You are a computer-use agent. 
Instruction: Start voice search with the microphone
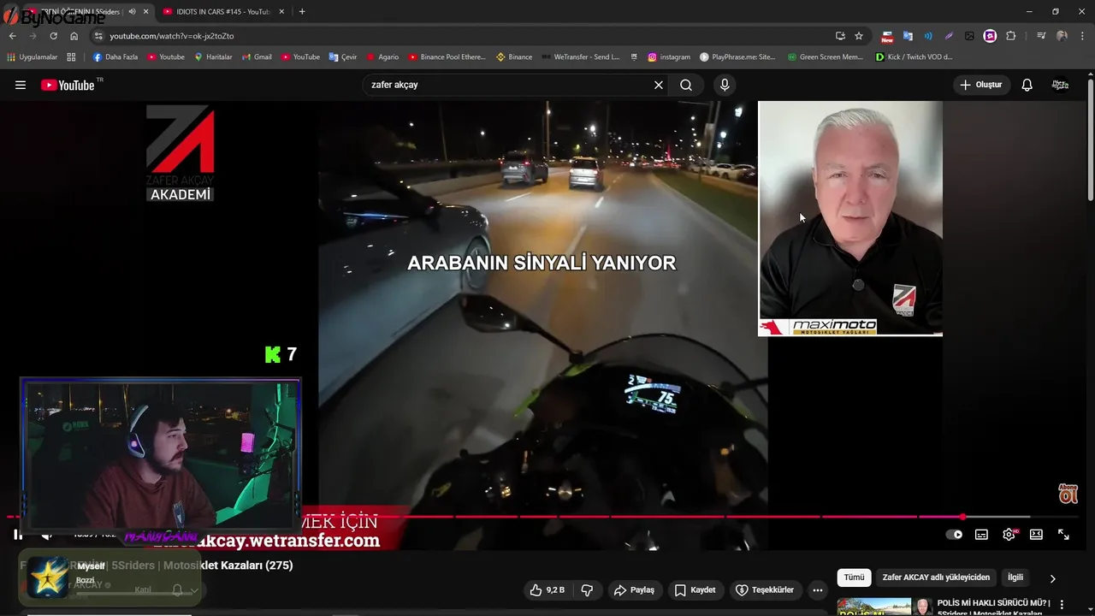click(725, 85)
